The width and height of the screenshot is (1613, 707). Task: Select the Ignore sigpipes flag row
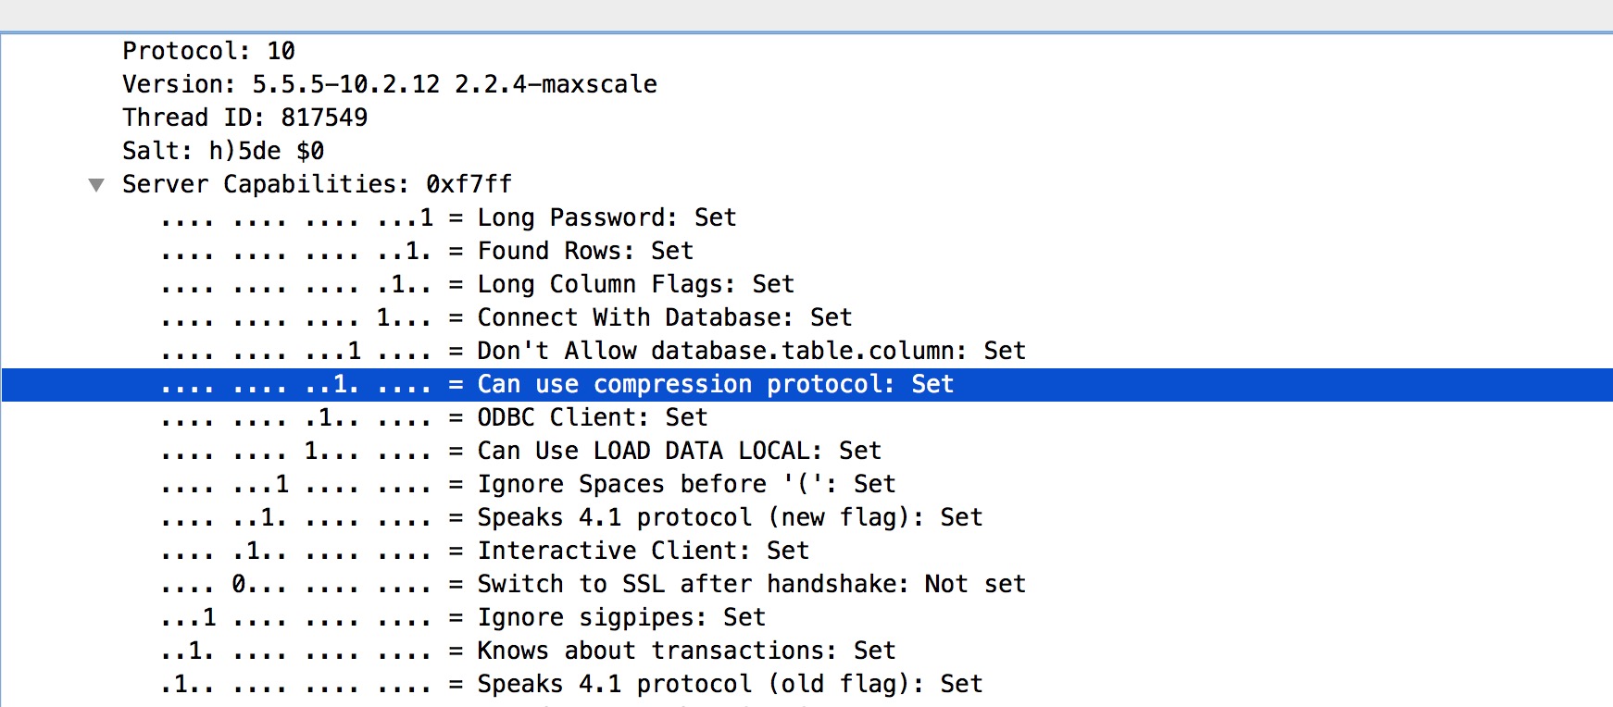coord(620,617)
